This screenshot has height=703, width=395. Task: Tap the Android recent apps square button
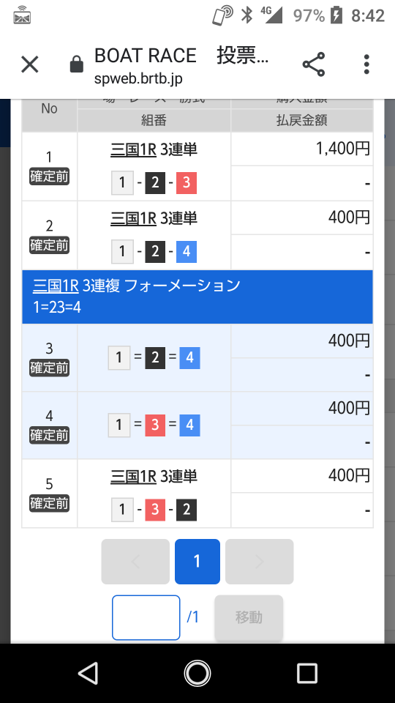pyautogui.click(x=307, y=673)
